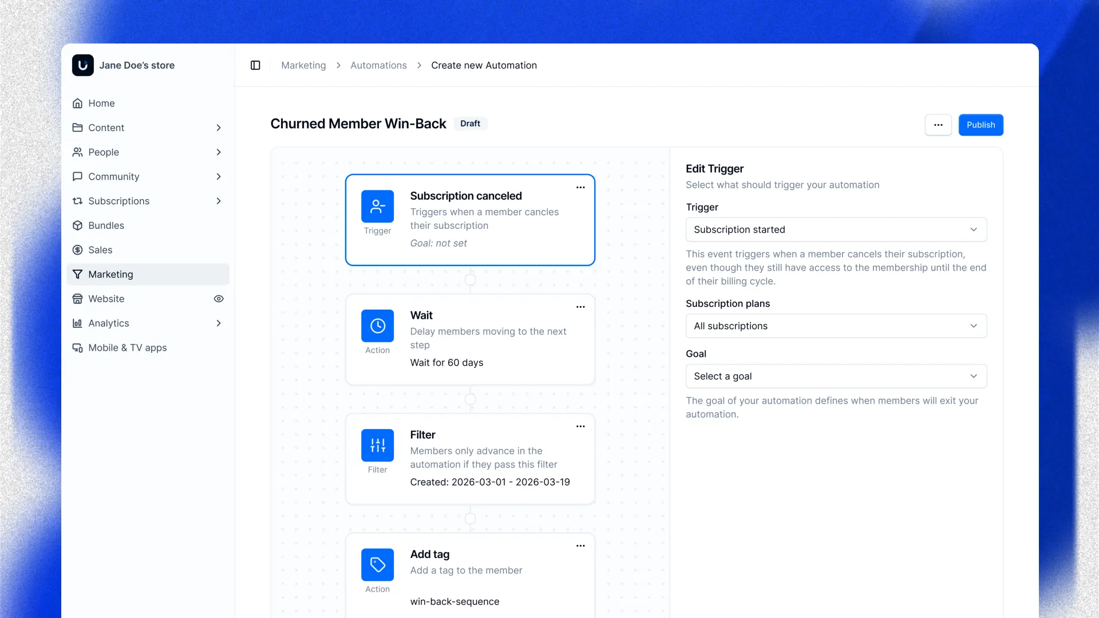Click the Wait step clock icon
Viewport: 1099px width, 618px height.
377,326
